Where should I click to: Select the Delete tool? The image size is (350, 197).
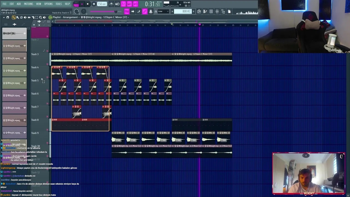[x=21, y=18]
